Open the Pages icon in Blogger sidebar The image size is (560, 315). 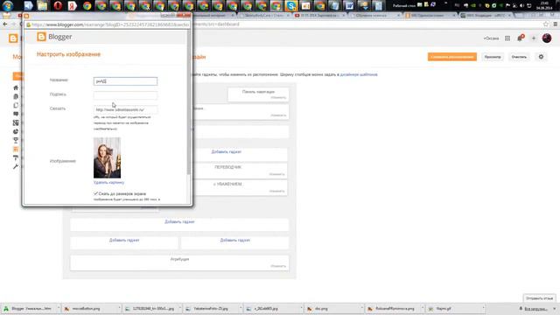(x=16, y=105)
